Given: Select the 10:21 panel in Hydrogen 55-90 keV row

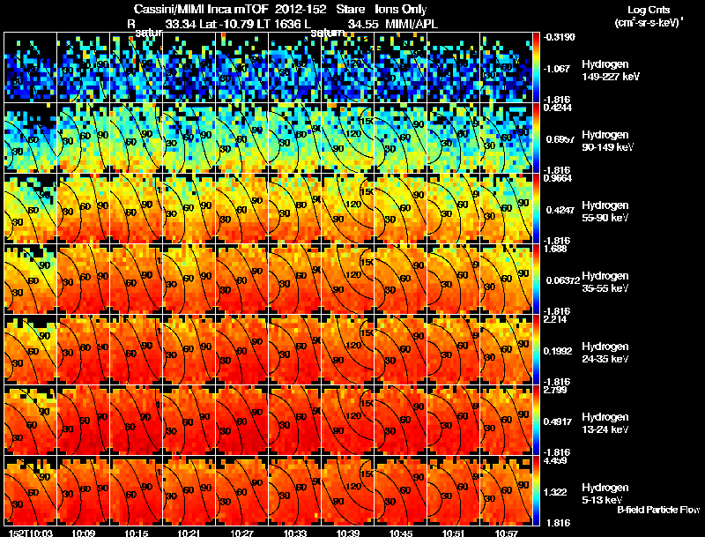Looking at the screenshot, I should point(189,209).
